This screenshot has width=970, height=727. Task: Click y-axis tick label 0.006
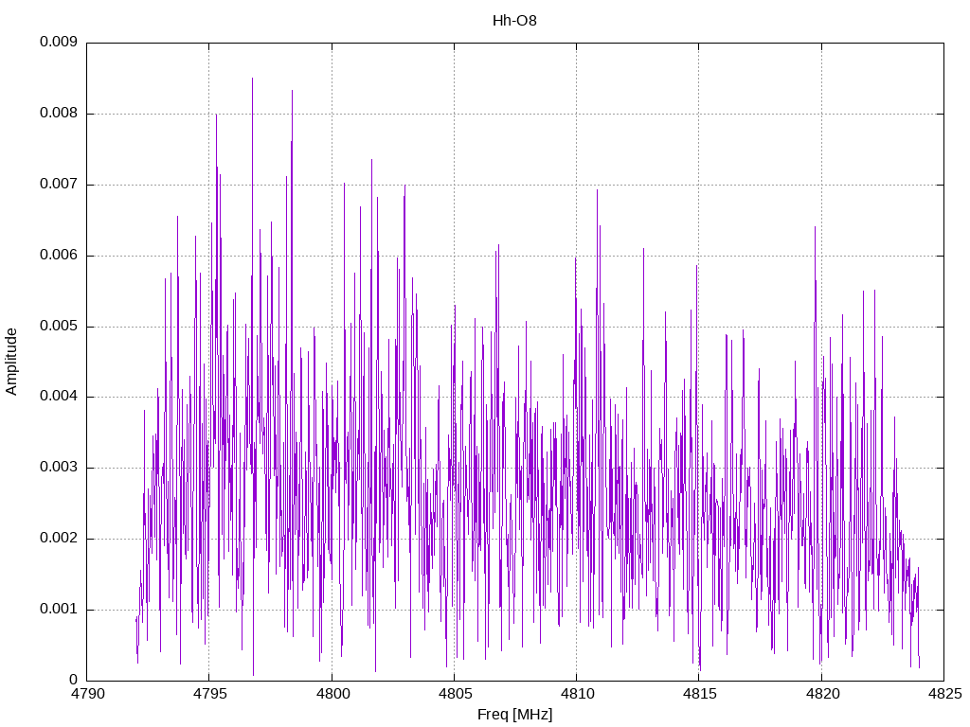pyautogui.click(x=59, y=256)
